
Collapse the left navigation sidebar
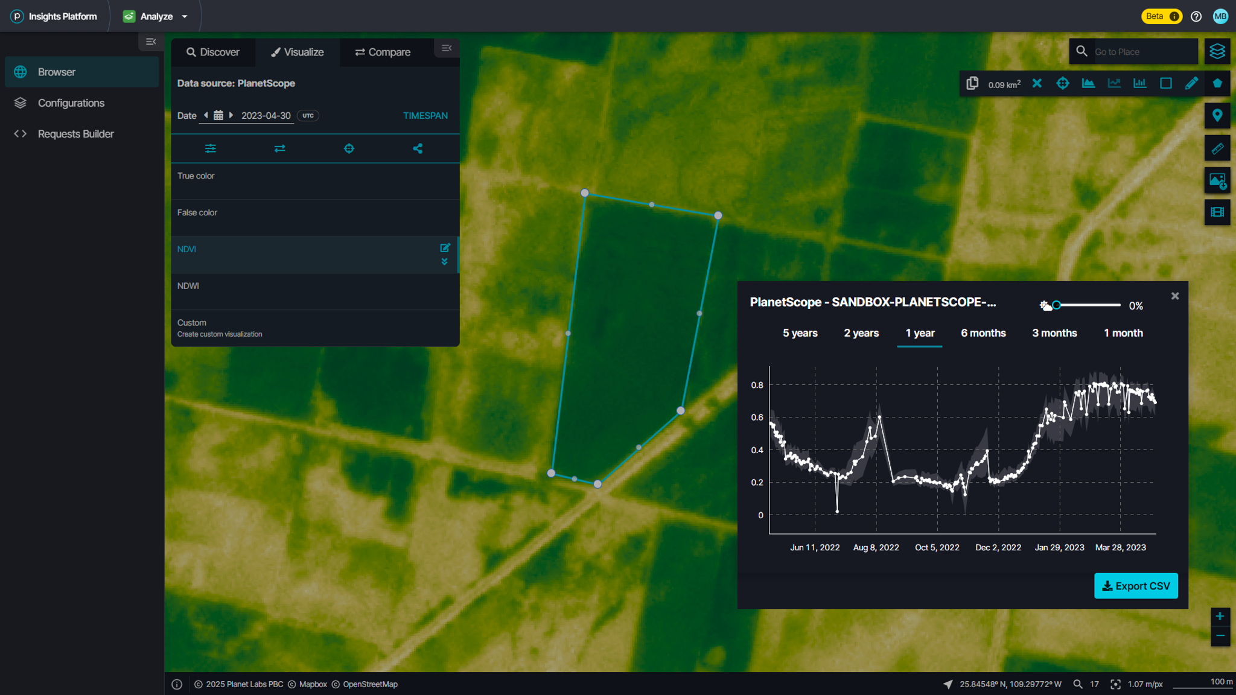(151, 42)
